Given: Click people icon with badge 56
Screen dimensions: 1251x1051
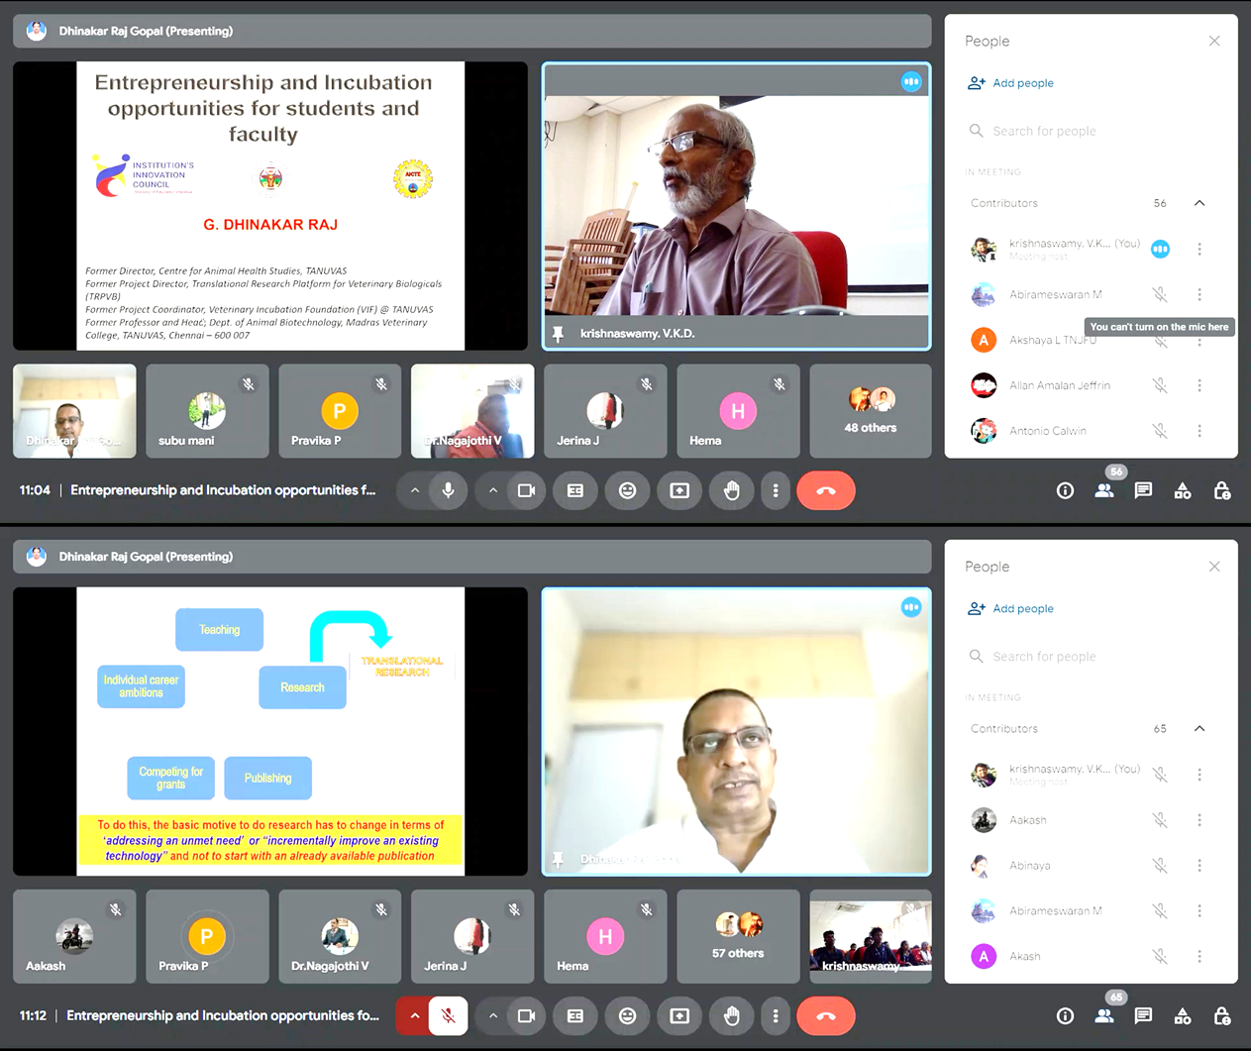Looking at the screenshot, I should tap(1104, 490).
